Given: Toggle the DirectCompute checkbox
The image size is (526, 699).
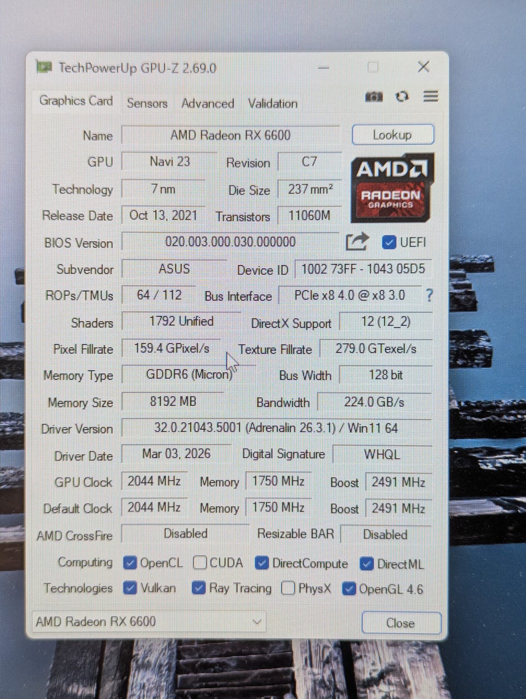Looking at the screenshot, I should 262,563.
